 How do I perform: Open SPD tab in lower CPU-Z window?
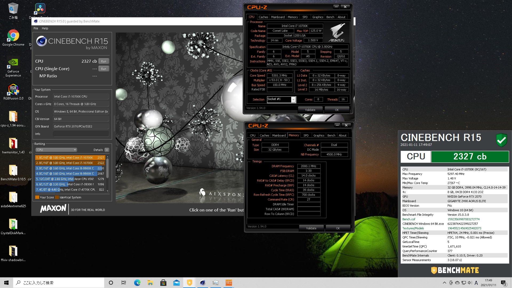point(306,135)
